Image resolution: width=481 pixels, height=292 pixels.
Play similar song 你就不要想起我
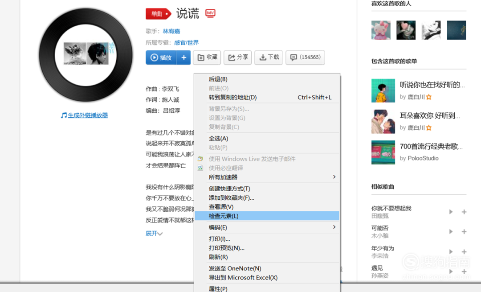[x=451, y=212]
